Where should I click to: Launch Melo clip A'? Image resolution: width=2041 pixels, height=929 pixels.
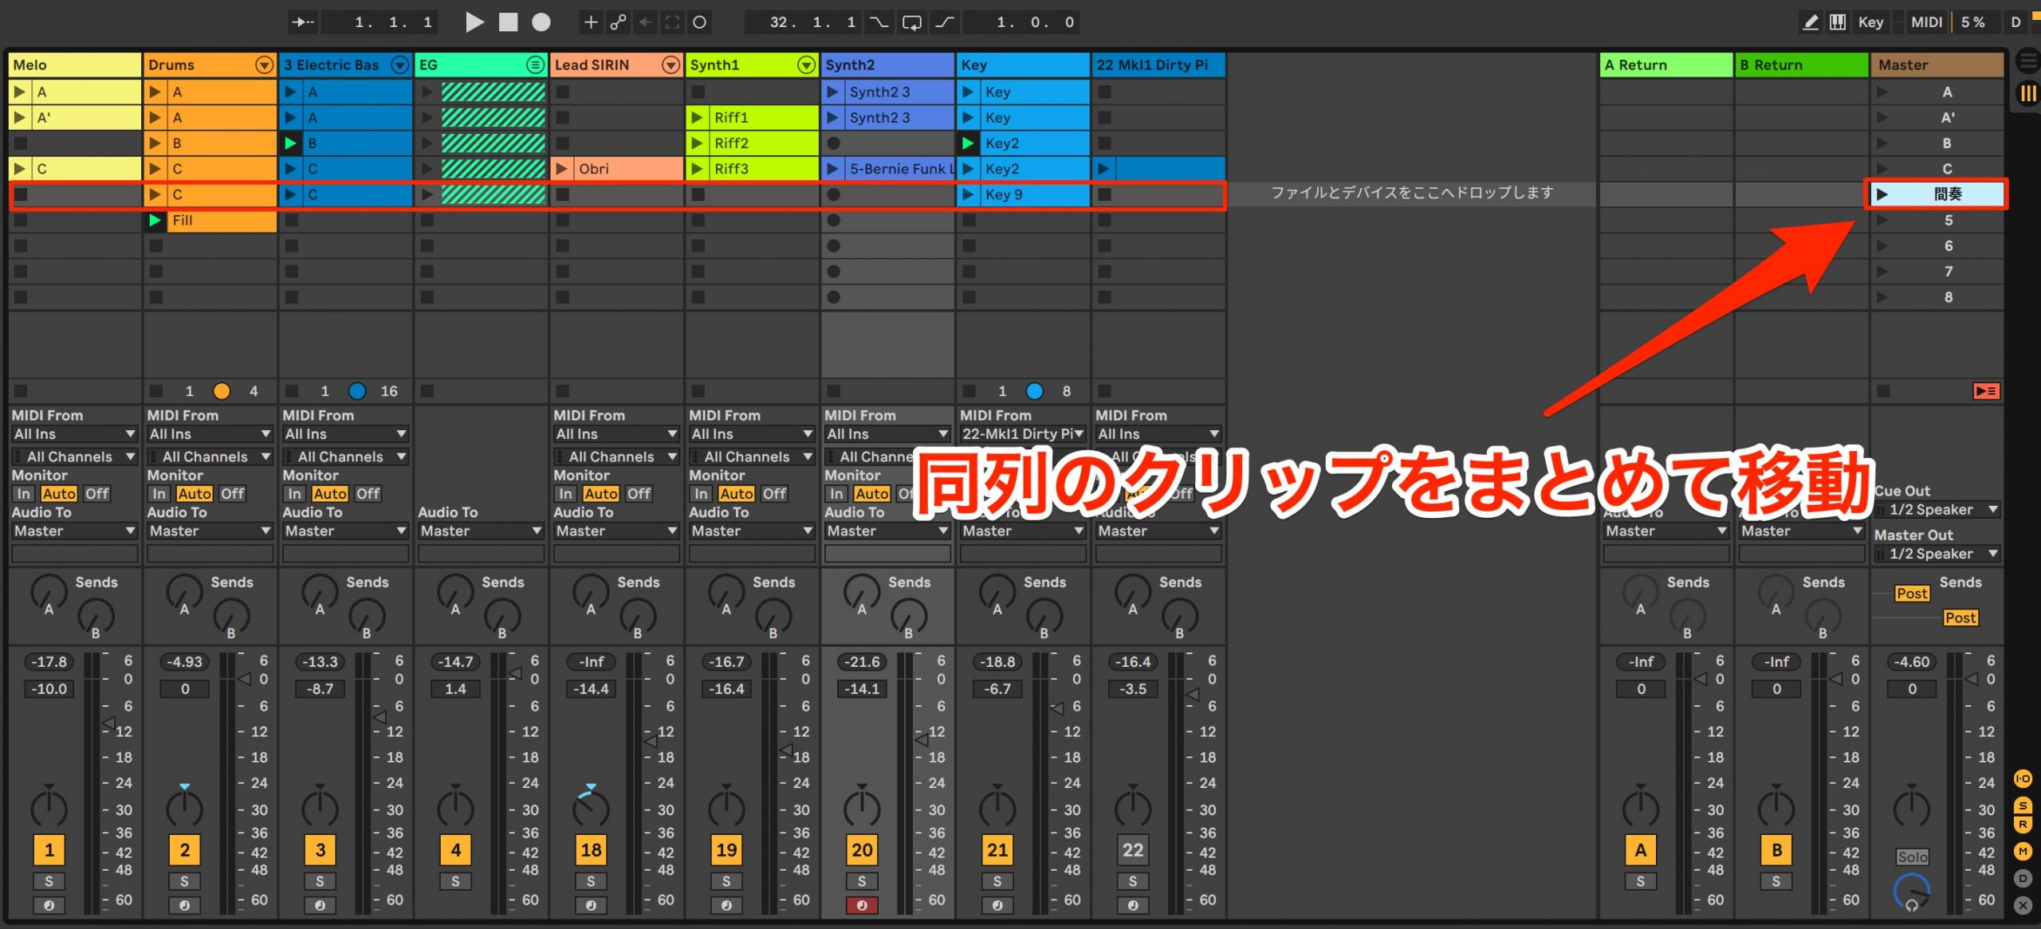click(19, 118)
